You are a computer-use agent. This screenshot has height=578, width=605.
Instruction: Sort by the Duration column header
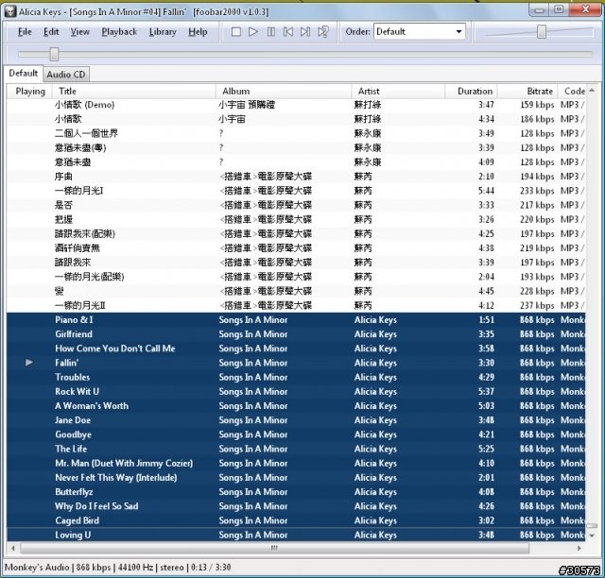tap(471, 92)
